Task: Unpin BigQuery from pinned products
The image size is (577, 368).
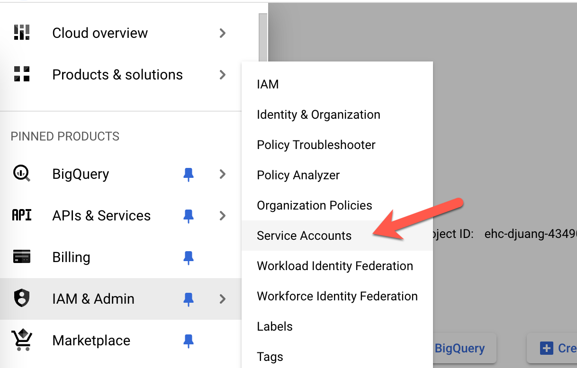Action: pos(189,174)
